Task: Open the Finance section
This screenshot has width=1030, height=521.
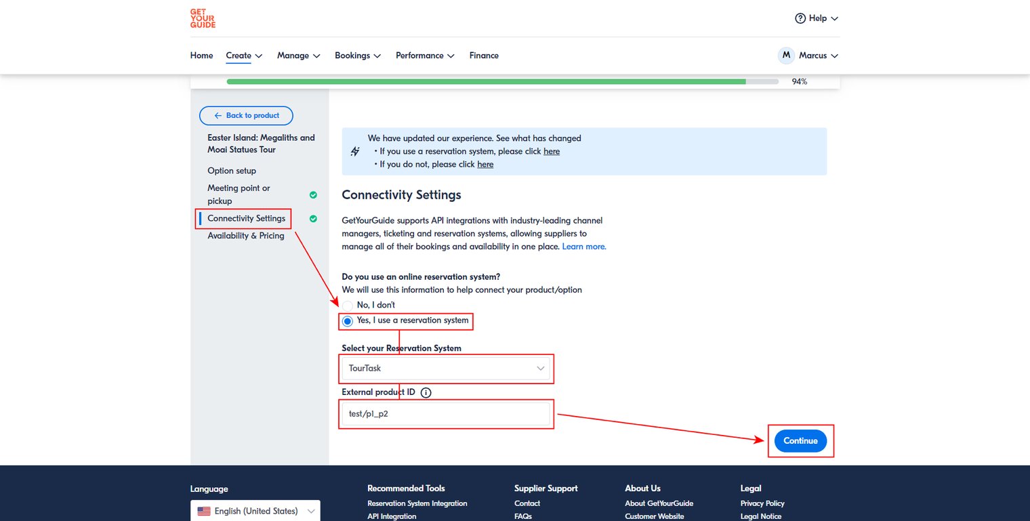Action: (x=484, y=56)
